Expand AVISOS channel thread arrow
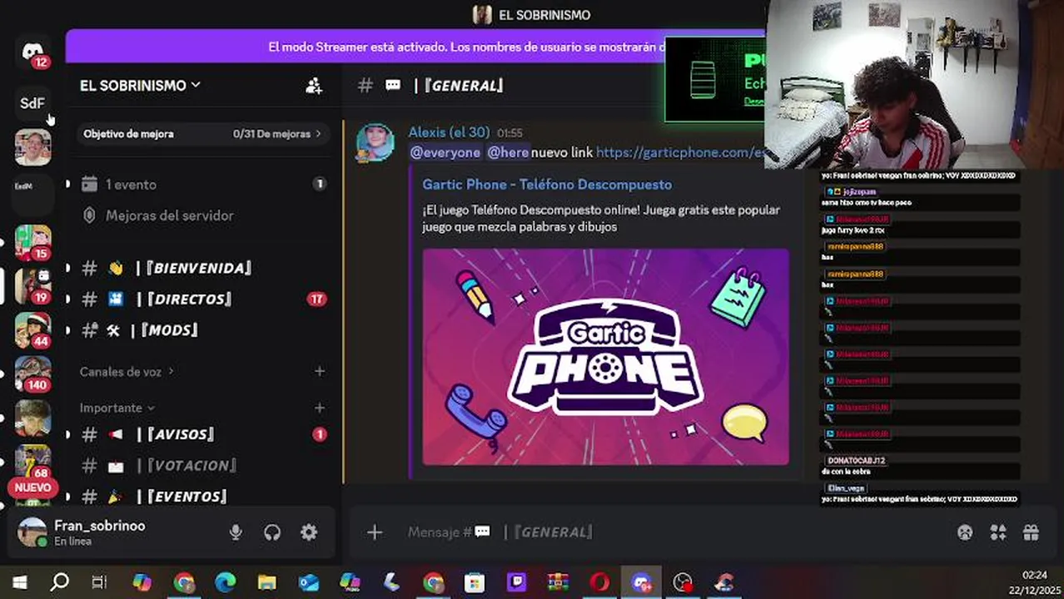1064x599 pixels. 68,434
